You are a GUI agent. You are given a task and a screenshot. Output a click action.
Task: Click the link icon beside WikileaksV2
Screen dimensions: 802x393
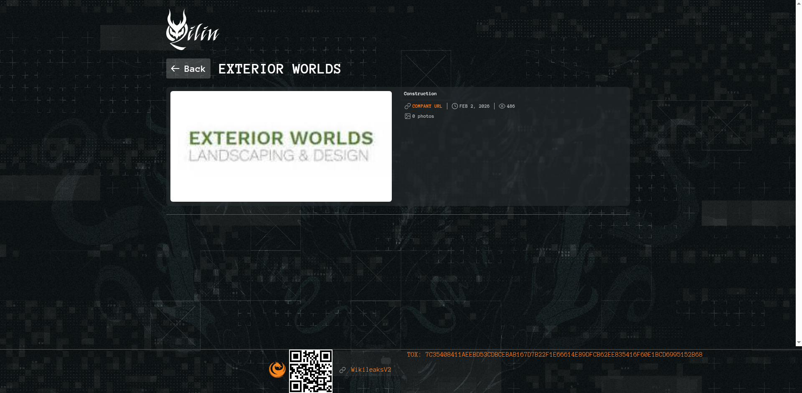click(x=343, y=370)
